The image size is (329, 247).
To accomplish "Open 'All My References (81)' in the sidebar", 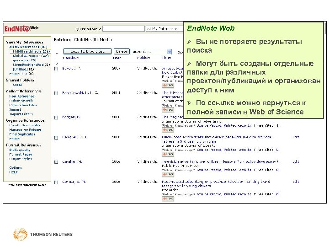I will [28, 47].
